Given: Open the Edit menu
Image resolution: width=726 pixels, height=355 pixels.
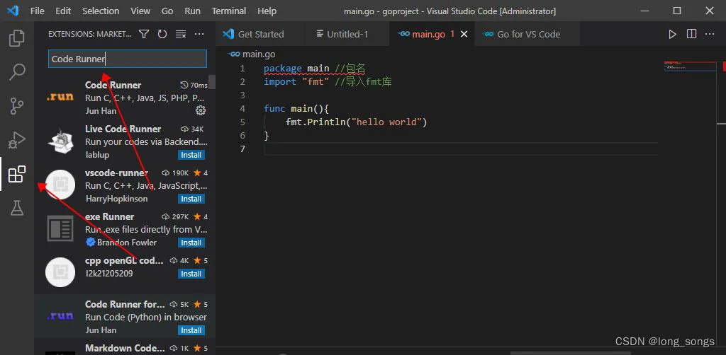Looking at the screenshot, I should pyautogui.click(x=63, y=11).
